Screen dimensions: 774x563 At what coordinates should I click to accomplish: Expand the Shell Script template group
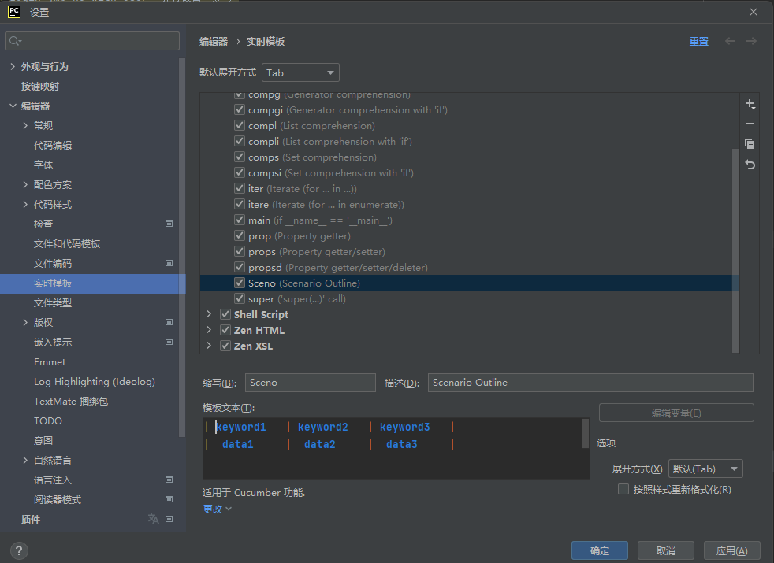[x=207, y=314]
